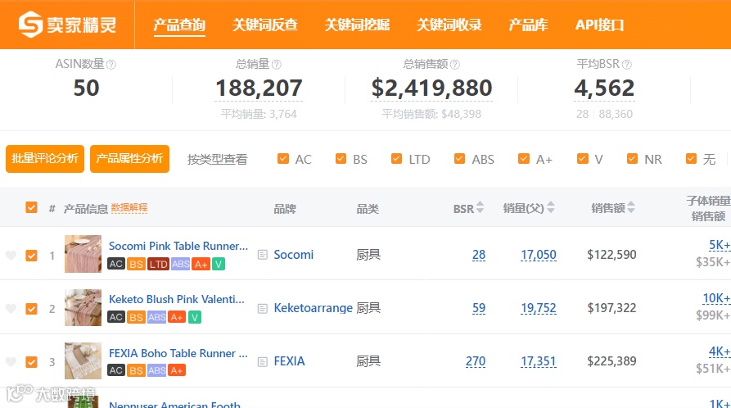Image resolution: width=731 pixels, height=408 pixels.
Task: Favorite the Keketo product with heart icon
Action: click(11, 308)
